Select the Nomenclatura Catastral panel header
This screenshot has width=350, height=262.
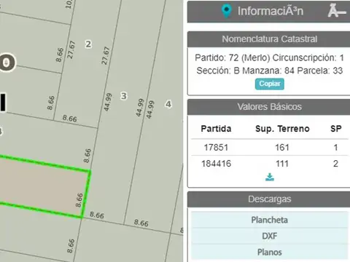click(x=269, y=39)
